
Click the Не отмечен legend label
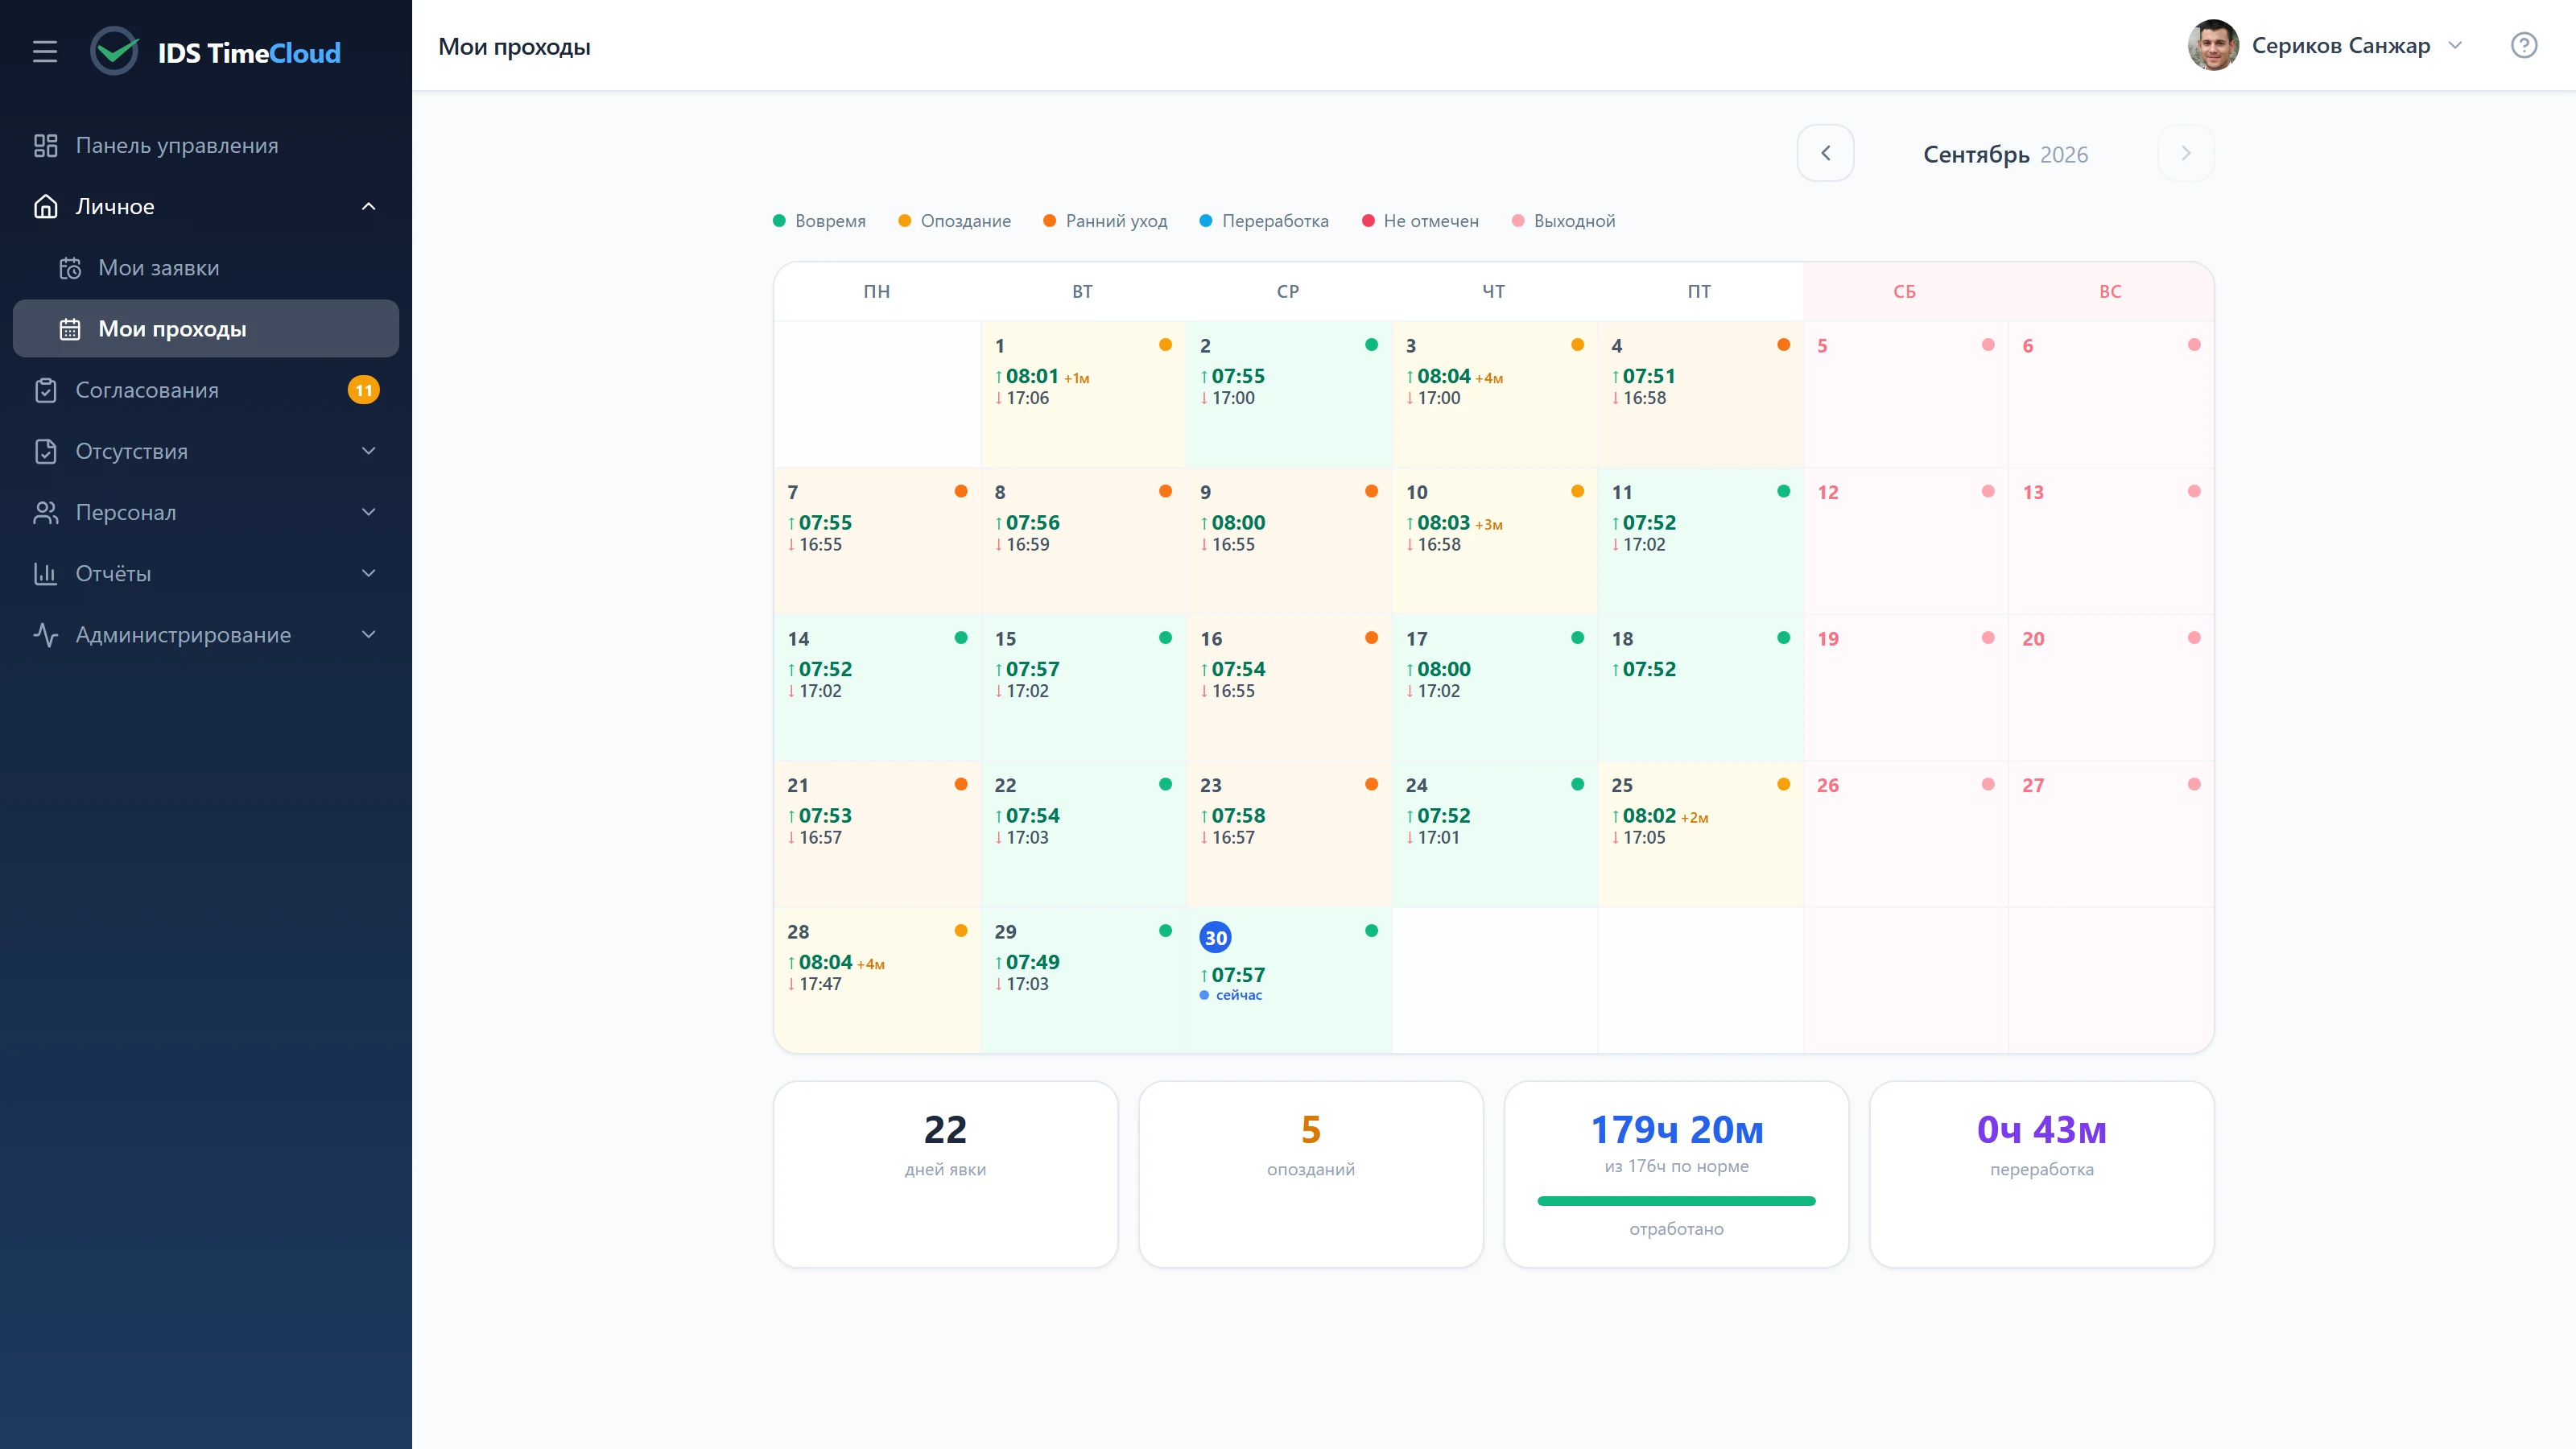click(1431, 221)
